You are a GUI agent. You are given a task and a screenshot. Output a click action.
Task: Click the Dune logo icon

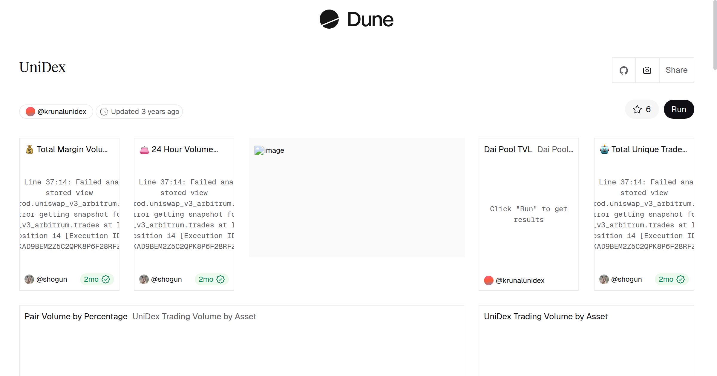(329, 19)
